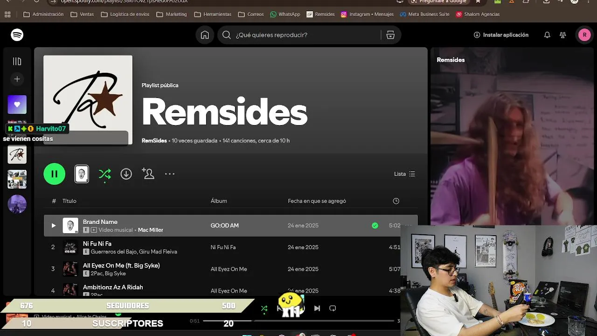Open 'Guerreros del Bajo' artist link
This screenshot has height=336, width=597.
pos(113,252)
